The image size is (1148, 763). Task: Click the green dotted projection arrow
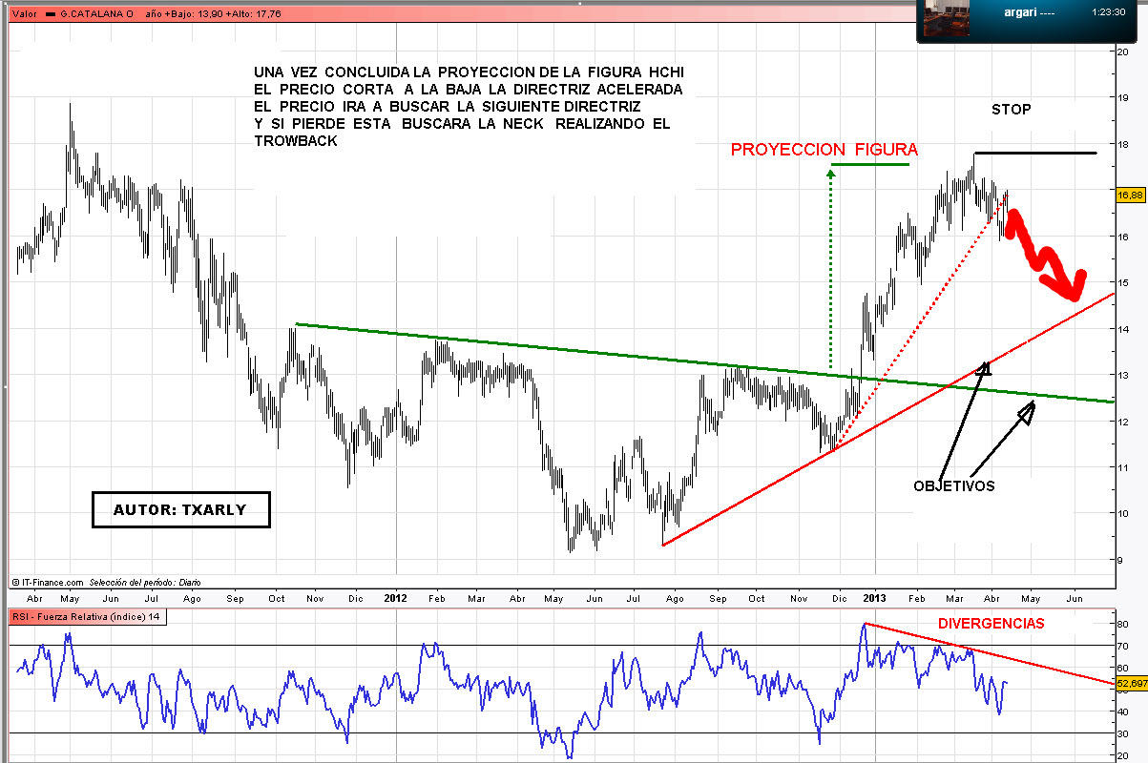pyautogui.click(x=830, y=267)
